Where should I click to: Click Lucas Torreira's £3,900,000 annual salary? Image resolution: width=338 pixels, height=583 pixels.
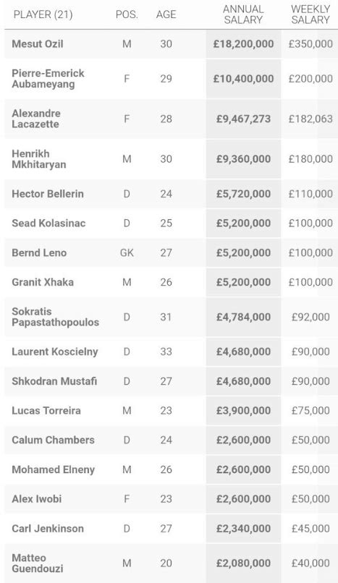coord(244,410)
